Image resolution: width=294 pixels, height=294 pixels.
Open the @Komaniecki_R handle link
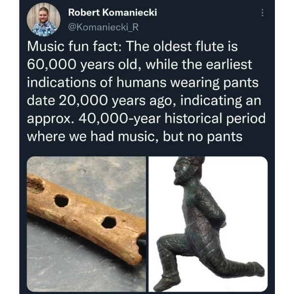pos(103,27)
